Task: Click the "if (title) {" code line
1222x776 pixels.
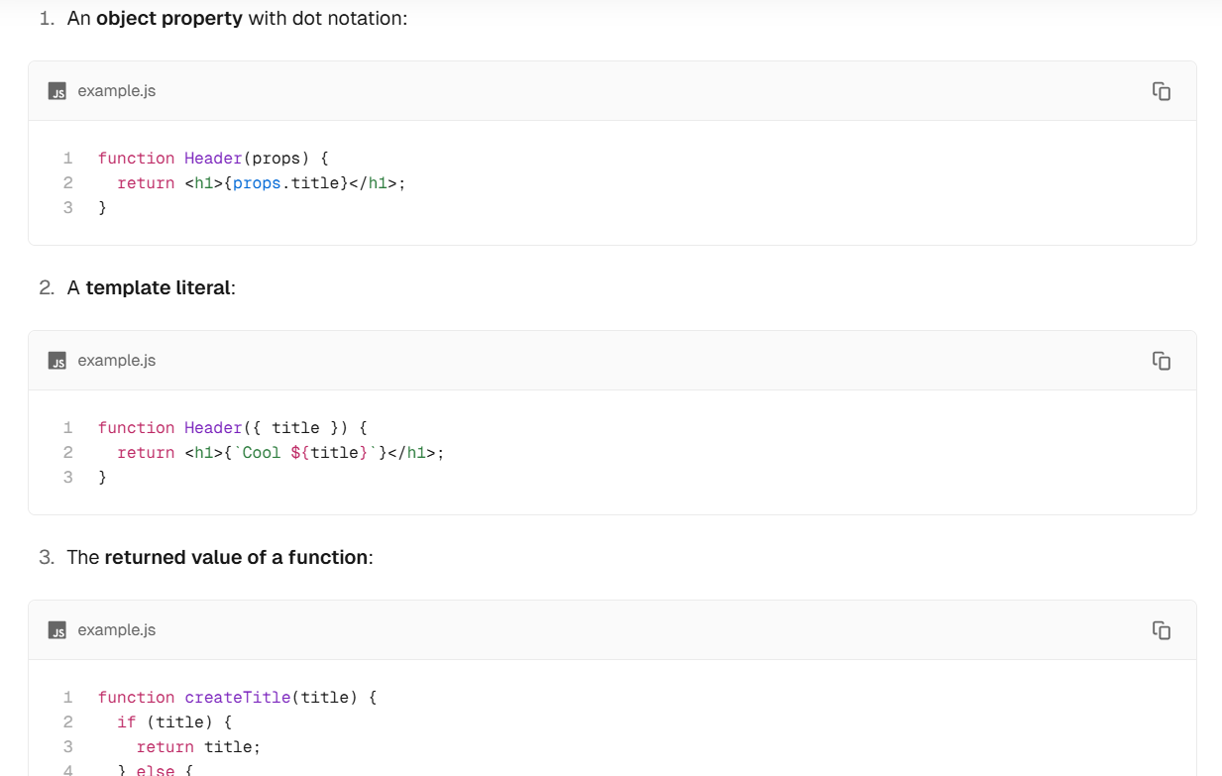Action: (174, 722)
